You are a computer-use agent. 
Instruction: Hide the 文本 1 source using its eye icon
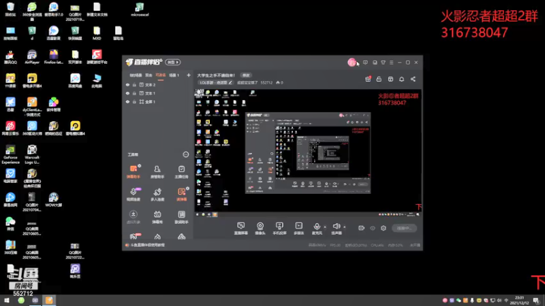pos(127,93)
